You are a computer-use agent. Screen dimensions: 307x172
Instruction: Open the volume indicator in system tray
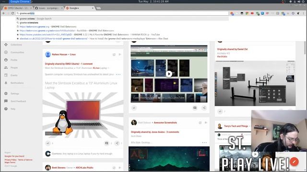299,1
